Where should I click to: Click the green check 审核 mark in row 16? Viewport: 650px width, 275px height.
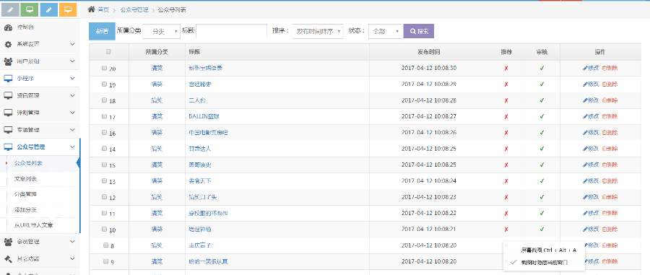click(542, 133)
